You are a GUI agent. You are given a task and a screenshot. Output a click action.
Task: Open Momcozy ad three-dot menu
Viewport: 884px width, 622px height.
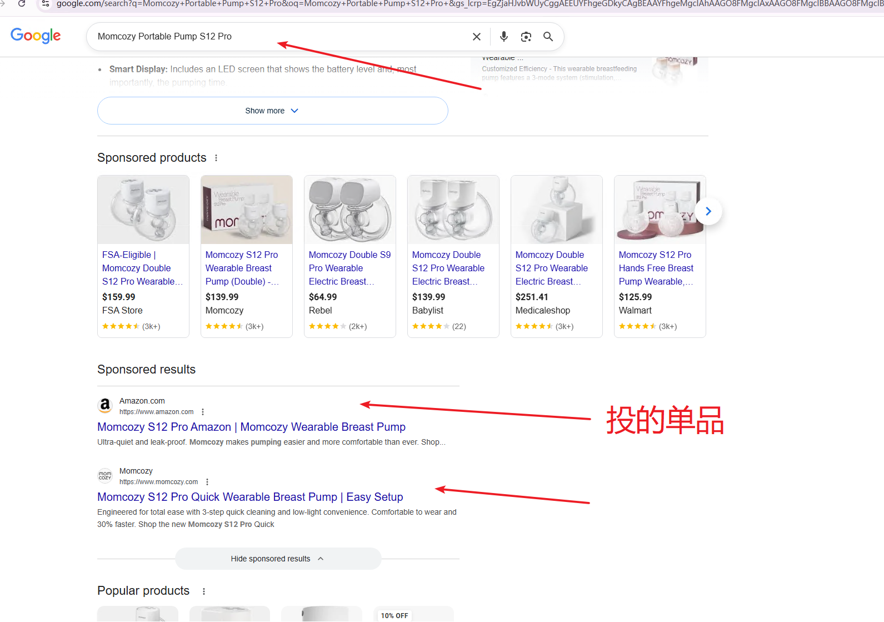pos(207,482)
